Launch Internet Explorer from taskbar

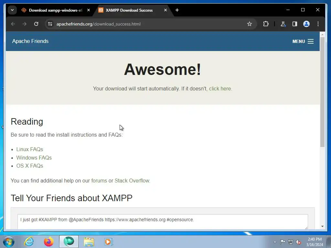point(29,242)
